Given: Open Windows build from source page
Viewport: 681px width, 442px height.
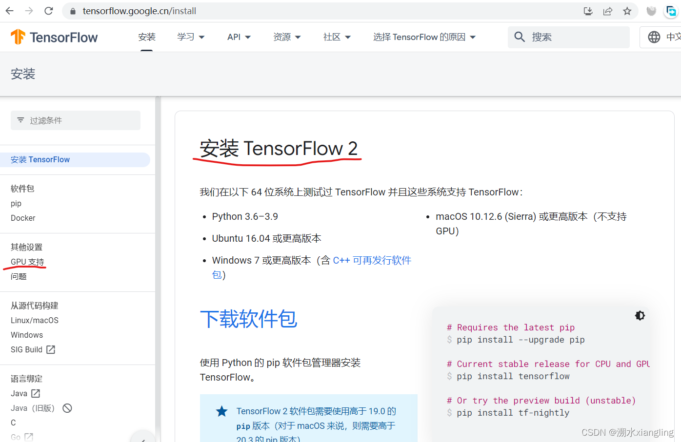Looking at the screenshot, I should pos(27,335).
